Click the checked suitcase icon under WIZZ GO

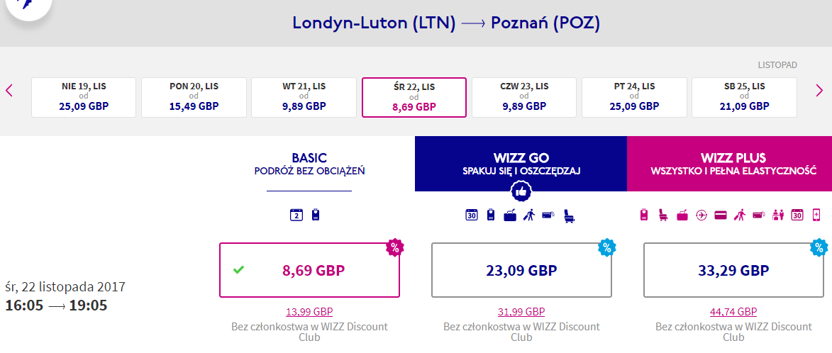coord(510,215)
